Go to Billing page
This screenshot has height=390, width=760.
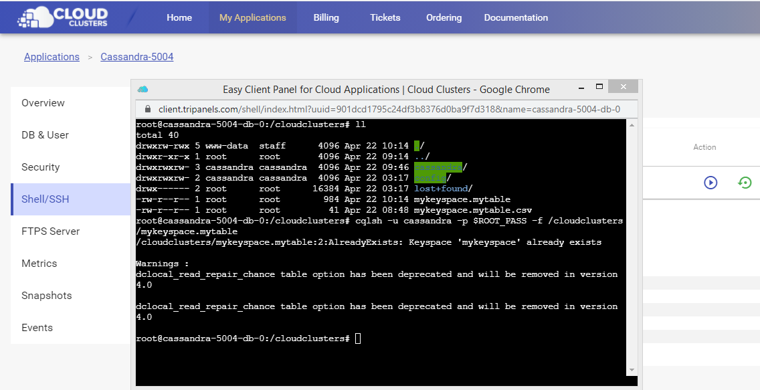click(326, 17)
